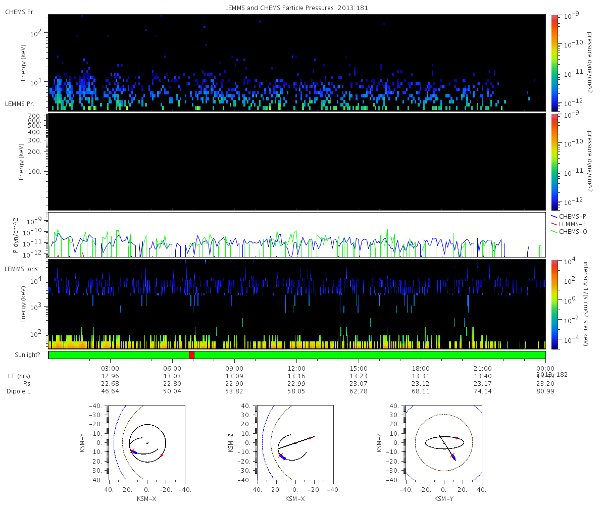Image resolution: width=606 pixels, height=505 pixels.
Task: Click the empty LEMMS pressure spectrogram panel
Action: [x=296, y=161]
